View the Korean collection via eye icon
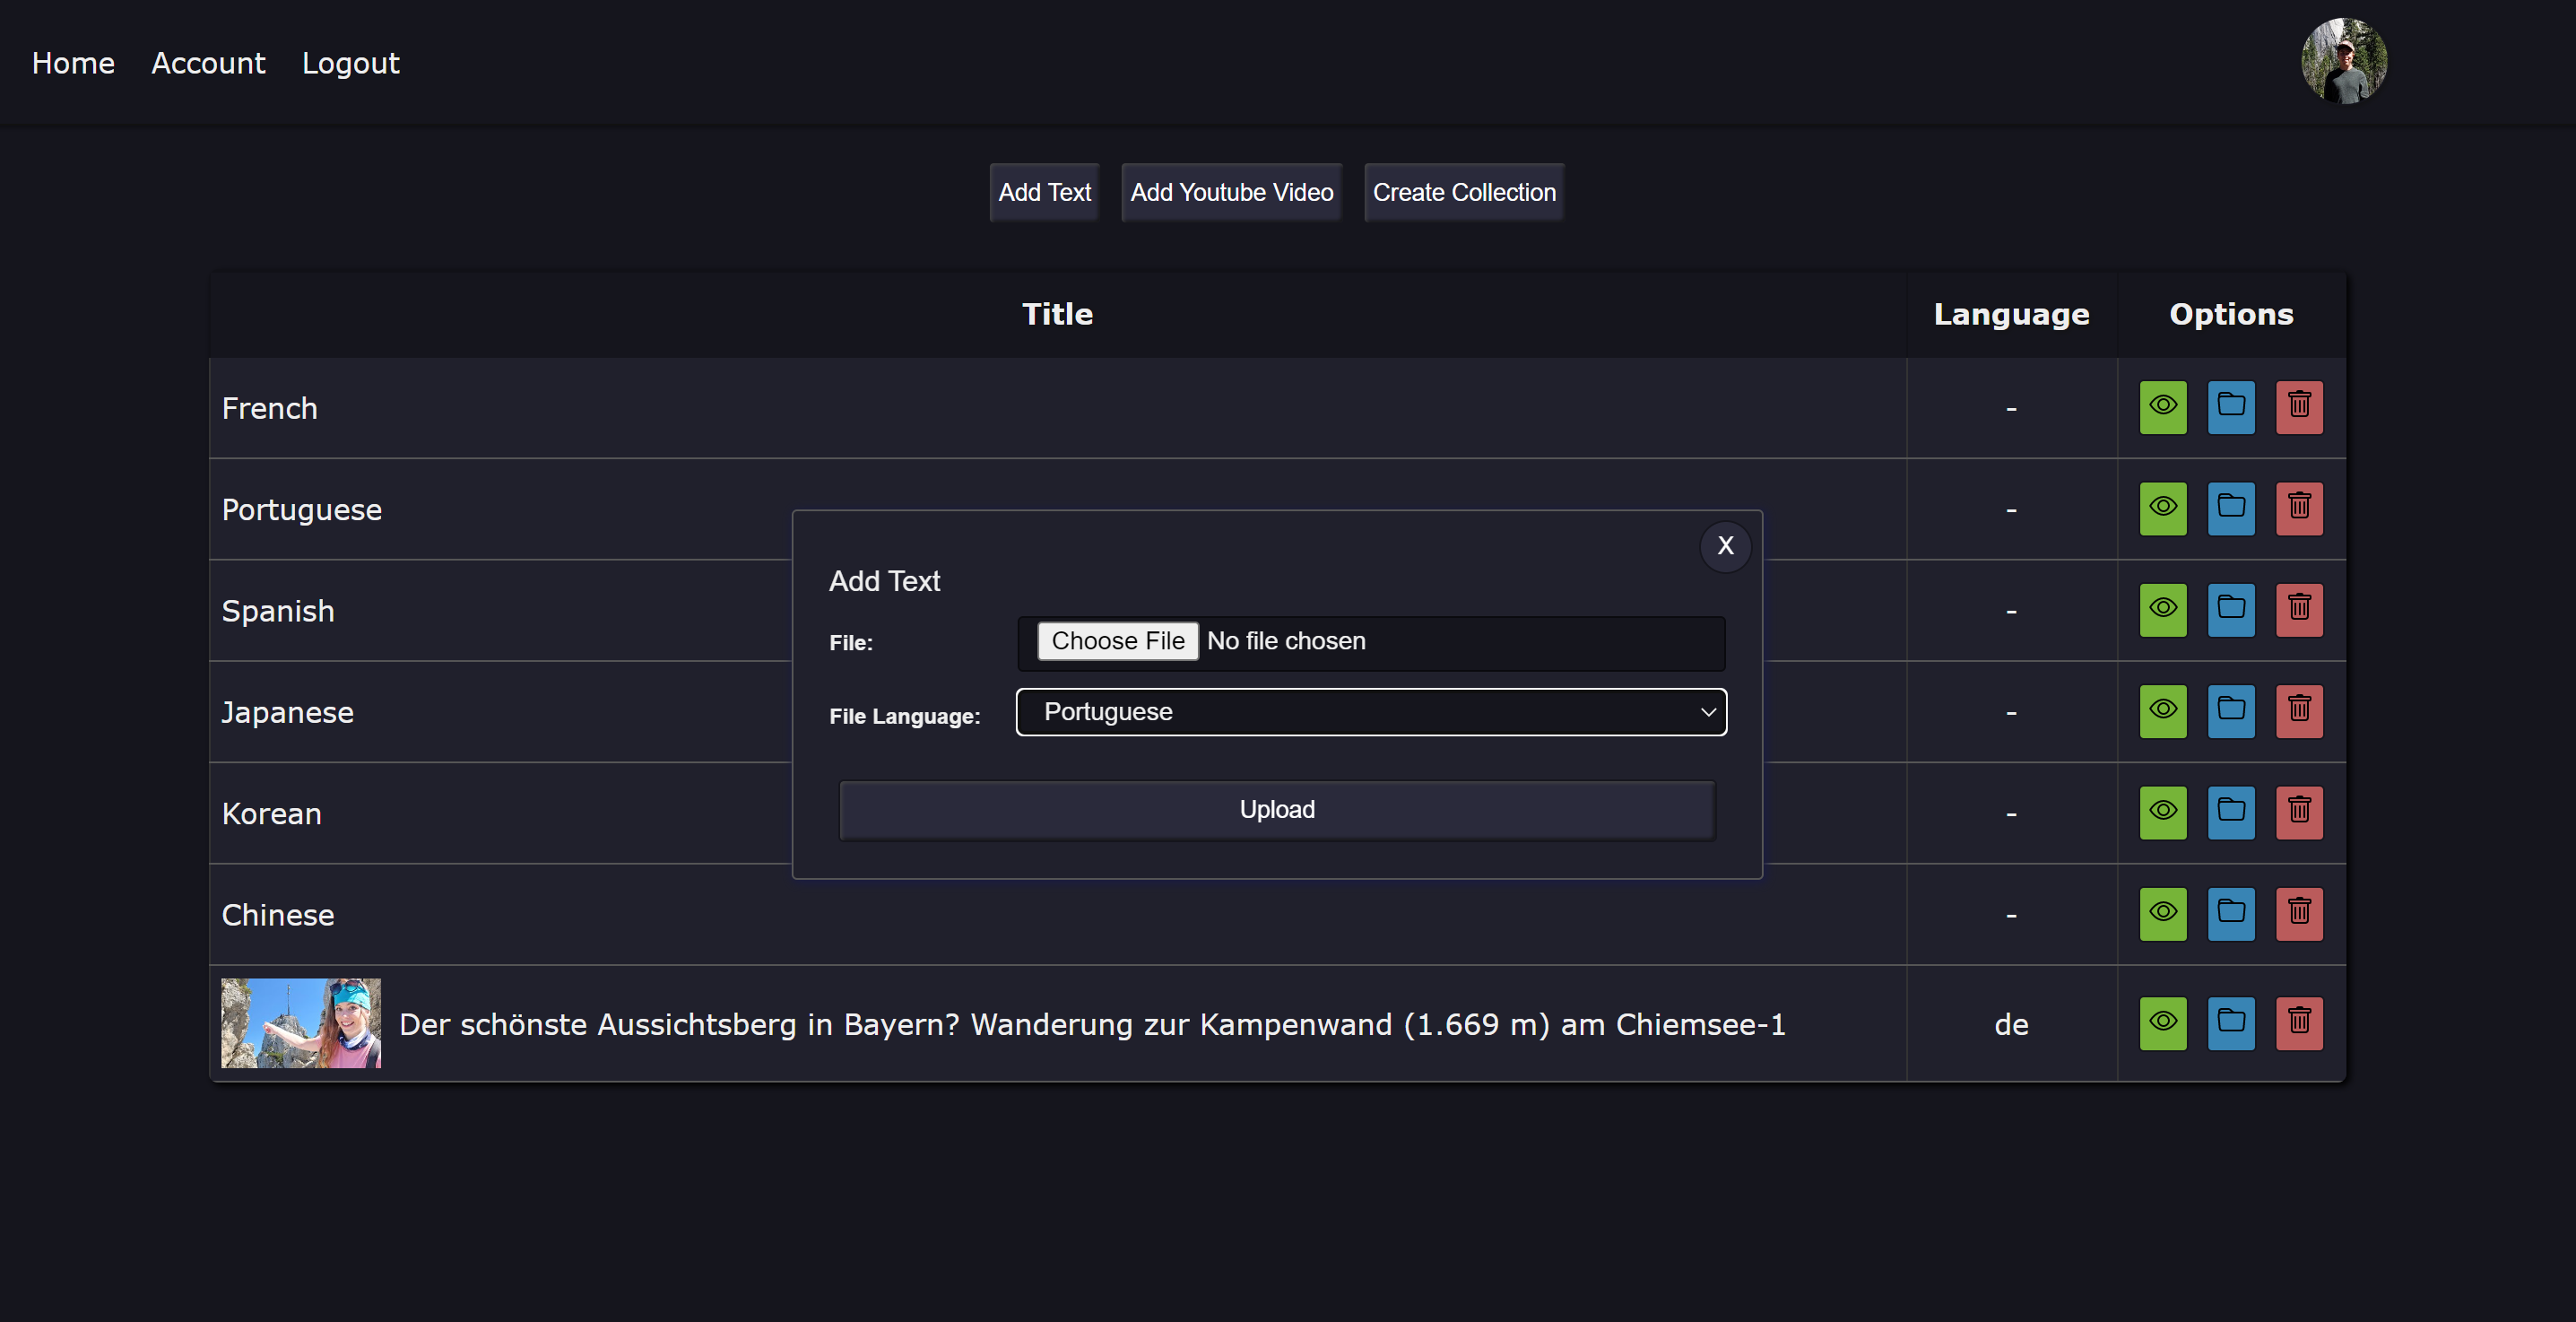2576x1322 pixels. click(x=2163, y=812)
